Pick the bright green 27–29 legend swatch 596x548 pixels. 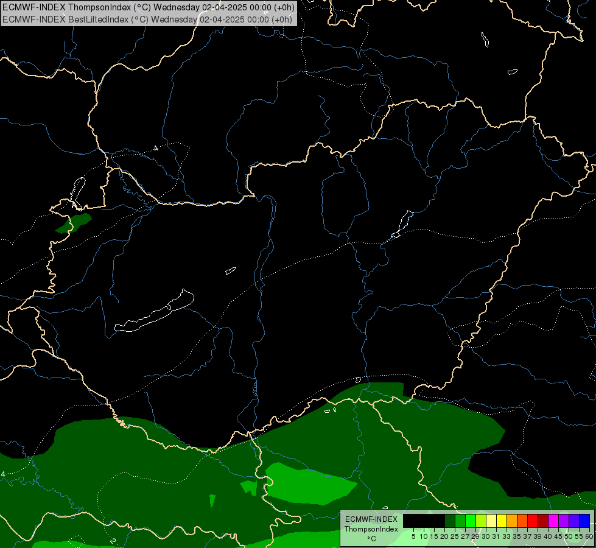(471, 521)
